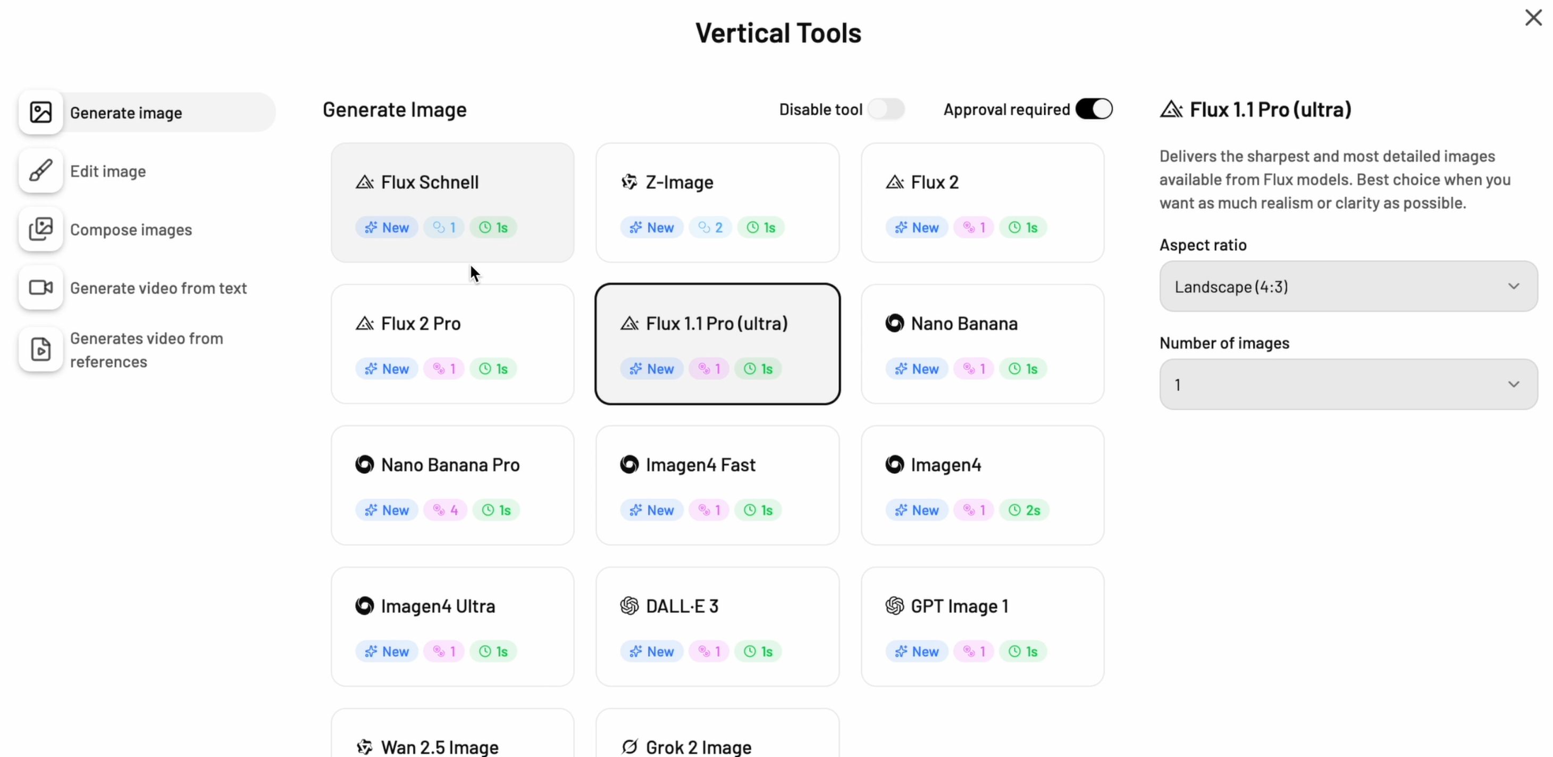Image resolution: width=1553 pixels, height=757 pixels.
Task: Click the video from references file icon
Action: pyautogui.click(x=41, y=350)
